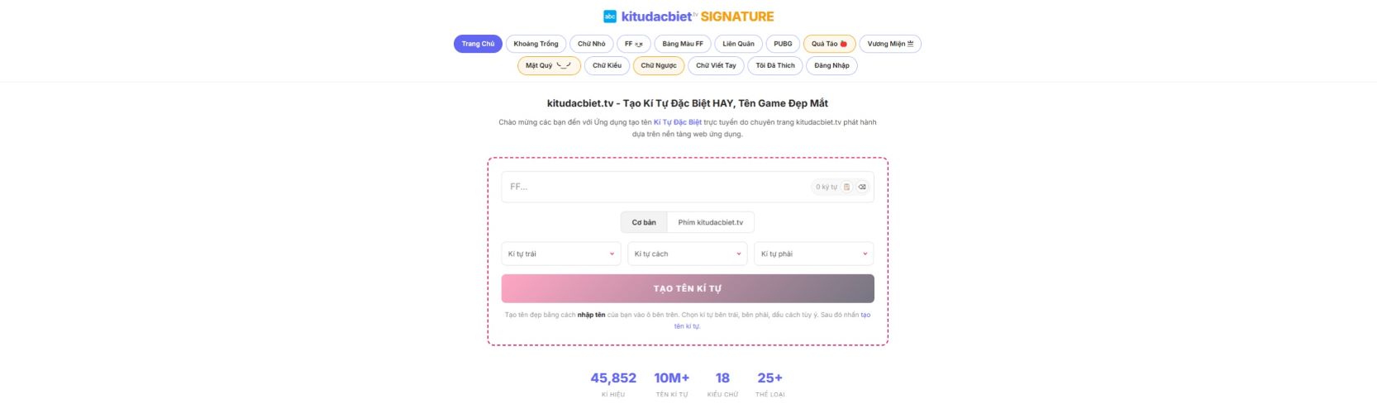Screen dimensions: 1377x413
Task: Click the paste clipboard icon in name field
Action: 846,187
